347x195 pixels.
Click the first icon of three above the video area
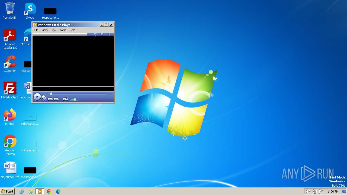click(95, 34)
